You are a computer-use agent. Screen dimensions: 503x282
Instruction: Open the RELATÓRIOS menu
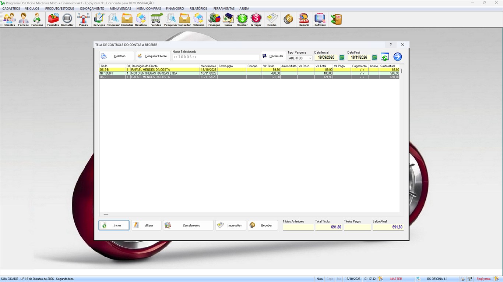[198, 8]
